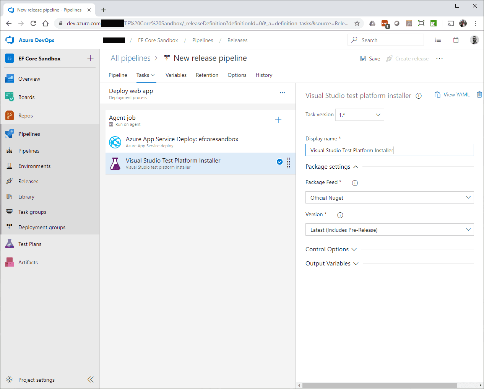Viewport: 484px width, 389px height.
Task: Delete task using the trash icon
Action: click(x=479, y=94)
